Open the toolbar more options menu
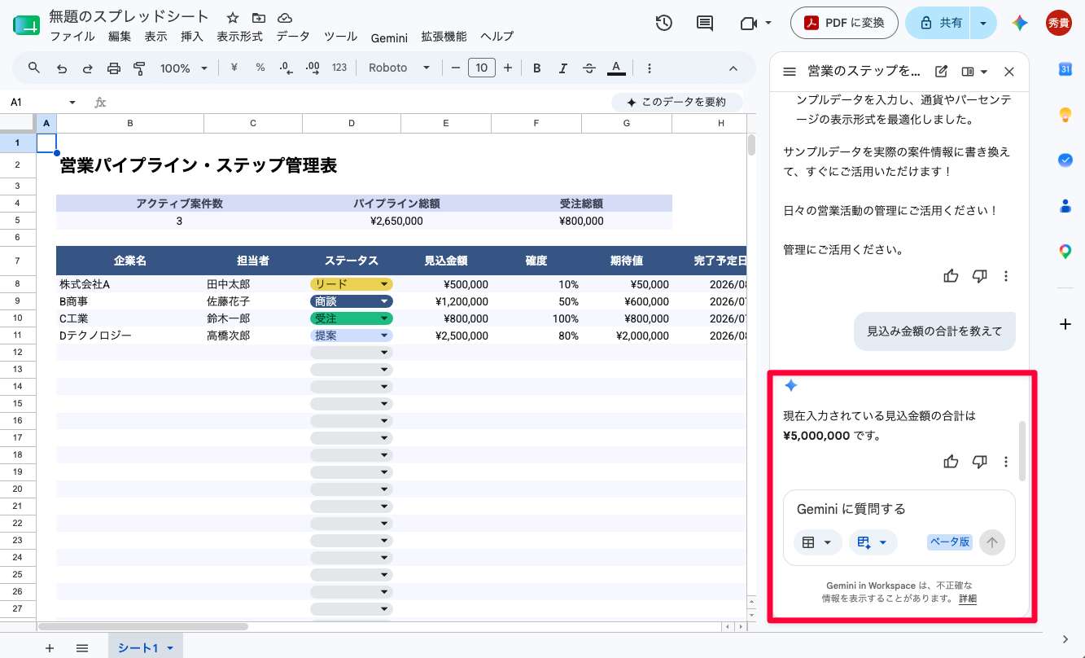 pos(649,68)
